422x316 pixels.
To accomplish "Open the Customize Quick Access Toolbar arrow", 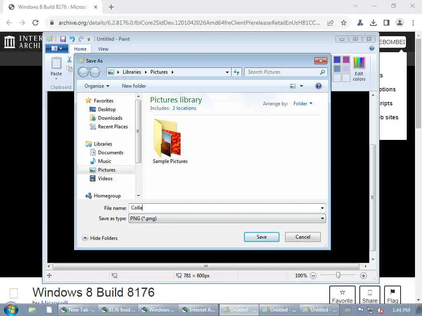I will click(89, 39).
